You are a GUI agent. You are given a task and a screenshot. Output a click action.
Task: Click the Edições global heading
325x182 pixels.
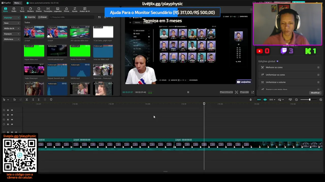[267, 61]
